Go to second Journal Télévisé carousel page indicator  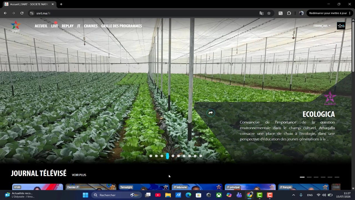(309, 177)
